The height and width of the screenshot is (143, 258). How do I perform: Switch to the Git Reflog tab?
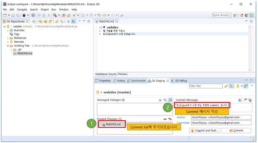pos(179,81)
